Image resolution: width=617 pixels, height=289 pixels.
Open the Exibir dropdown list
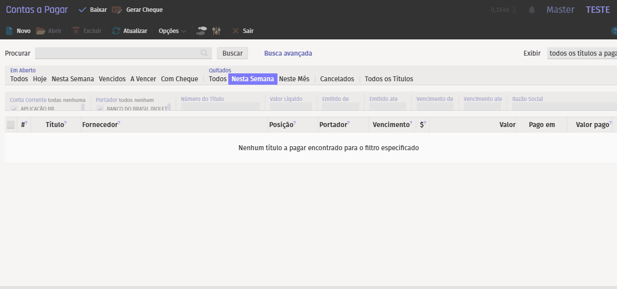point(582,53)
